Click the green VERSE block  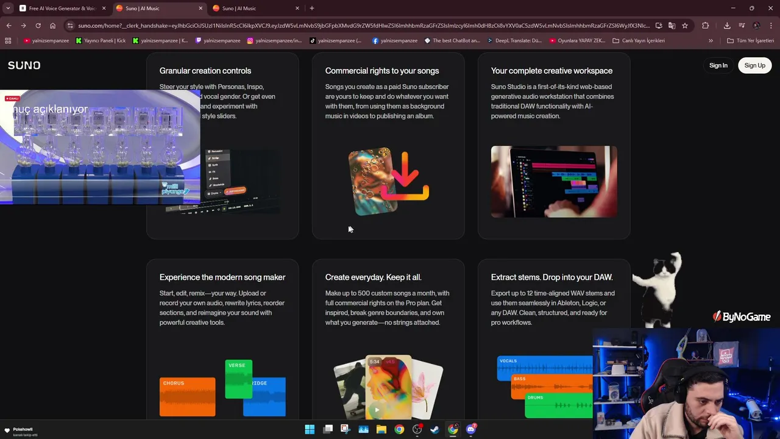[238, 379]
